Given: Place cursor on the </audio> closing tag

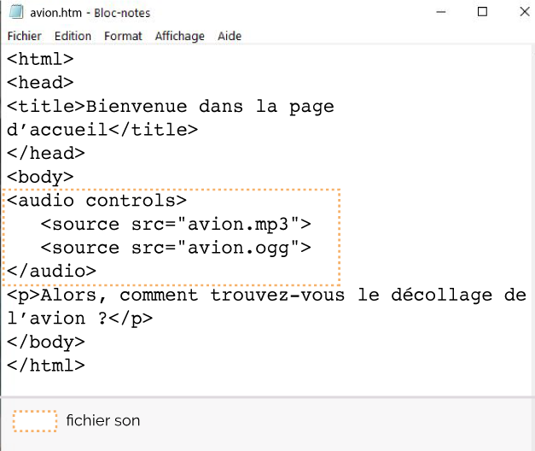Looking at the screenshot, I should 51,272.
